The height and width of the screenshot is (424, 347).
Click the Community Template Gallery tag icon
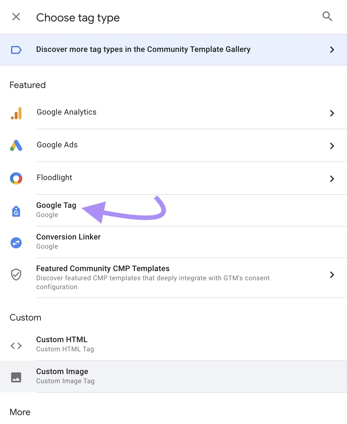click(x=16, y=50)
